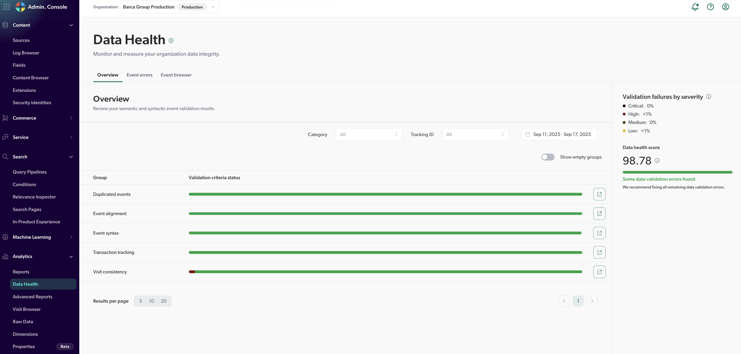The width and height of the screenshot is (741, 354).
Task: Open Visit Browser in the sidebar
Action: [27, 309]
